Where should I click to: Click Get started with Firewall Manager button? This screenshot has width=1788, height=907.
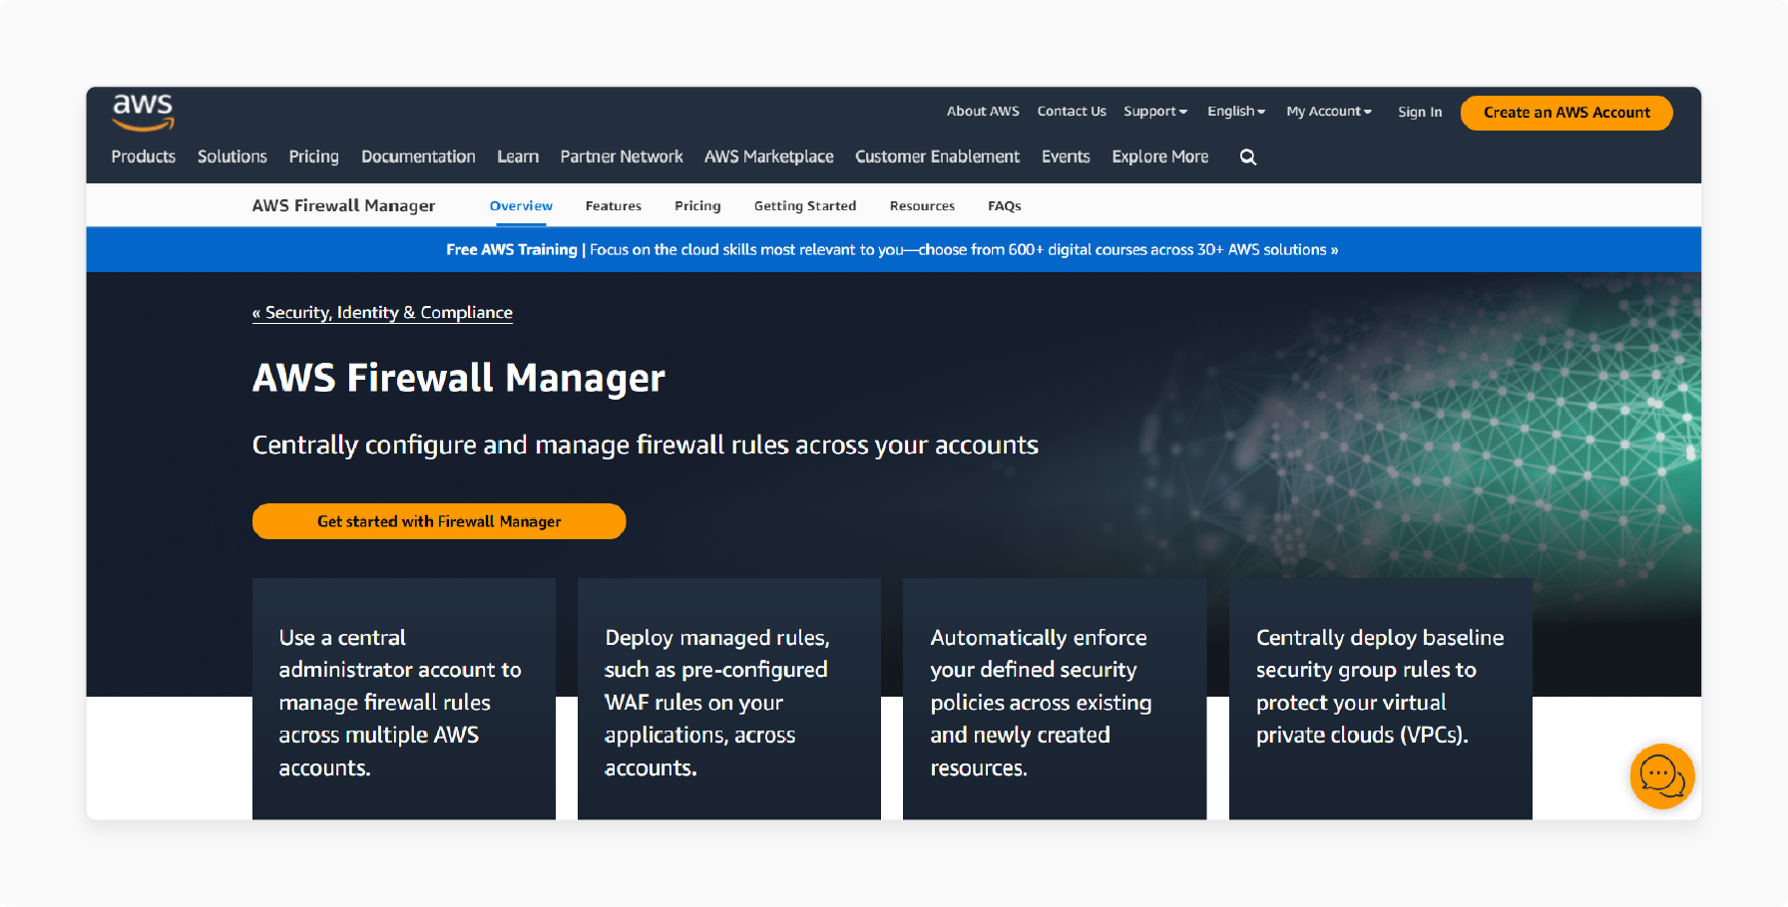pyautogui.click(x=439, y=521)
